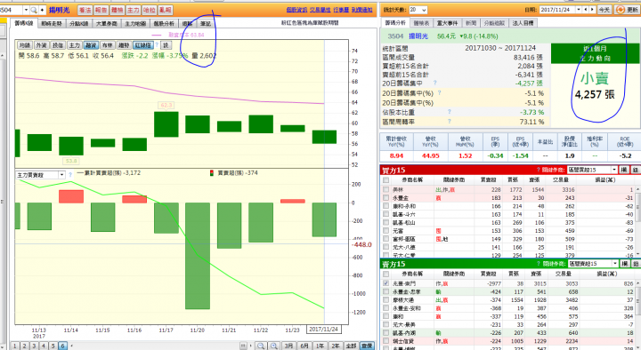Image resolution: width=641 pixels, height=350 pixels.
Task: Open the 個股資訊 link
Action: [x=296, y=10]
